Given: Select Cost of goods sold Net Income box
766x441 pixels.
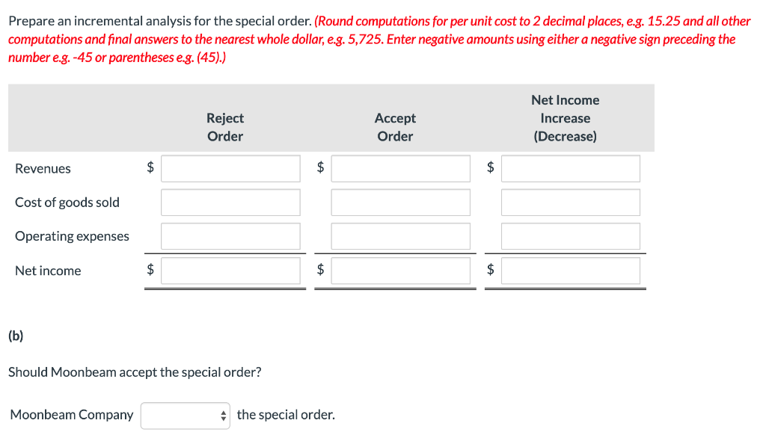Looking at the screenshot, I should [x=570, y=202].
